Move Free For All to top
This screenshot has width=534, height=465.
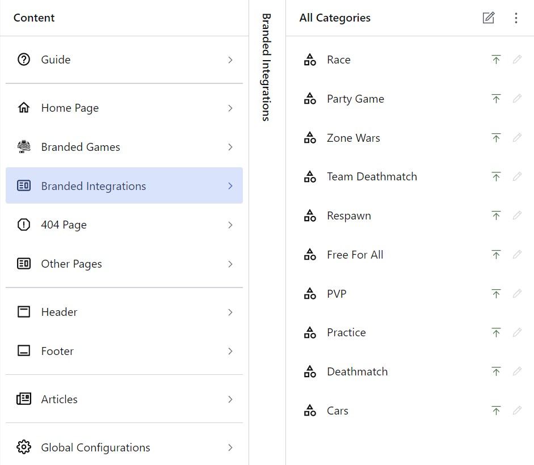(496, 255)
